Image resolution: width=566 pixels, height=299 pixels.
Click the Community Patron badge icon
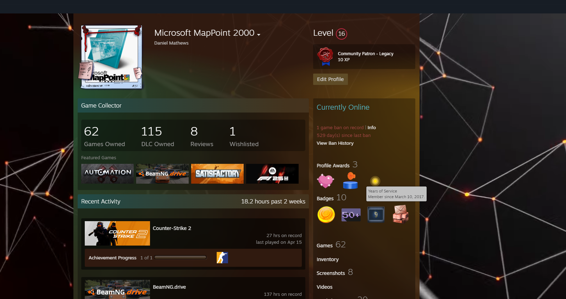pyautogui.click(x=325, y=57)
